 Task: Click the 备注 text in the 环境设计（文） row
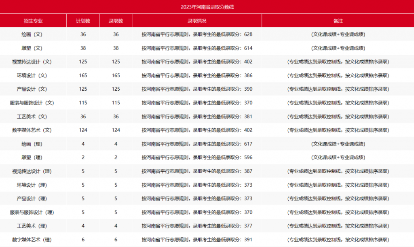pyautogui.click(x=338, y=75)
